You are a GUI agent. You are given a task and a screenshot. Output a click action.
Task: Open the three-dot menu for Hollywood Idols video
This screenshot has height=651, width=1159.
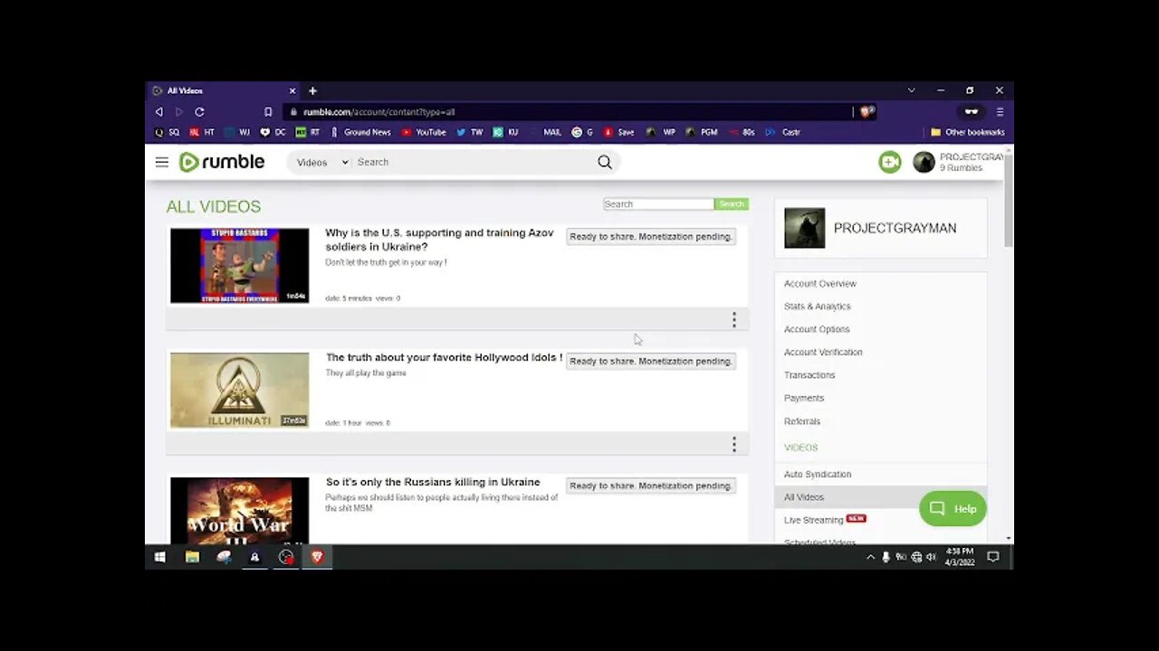click(x=734, y=445)
